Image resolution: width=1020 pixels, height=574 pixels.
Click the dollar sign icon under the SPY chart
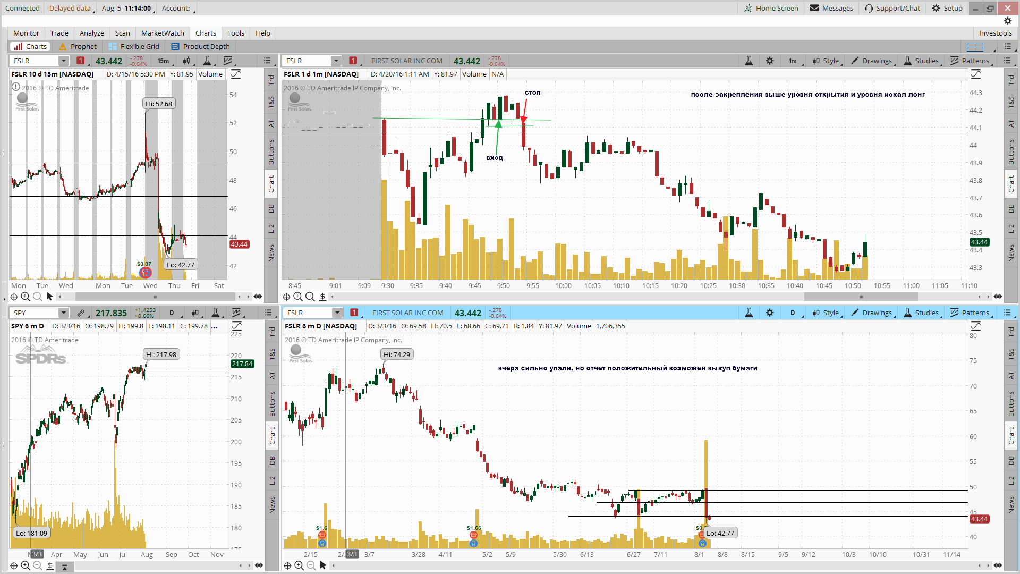click(50, 565)
